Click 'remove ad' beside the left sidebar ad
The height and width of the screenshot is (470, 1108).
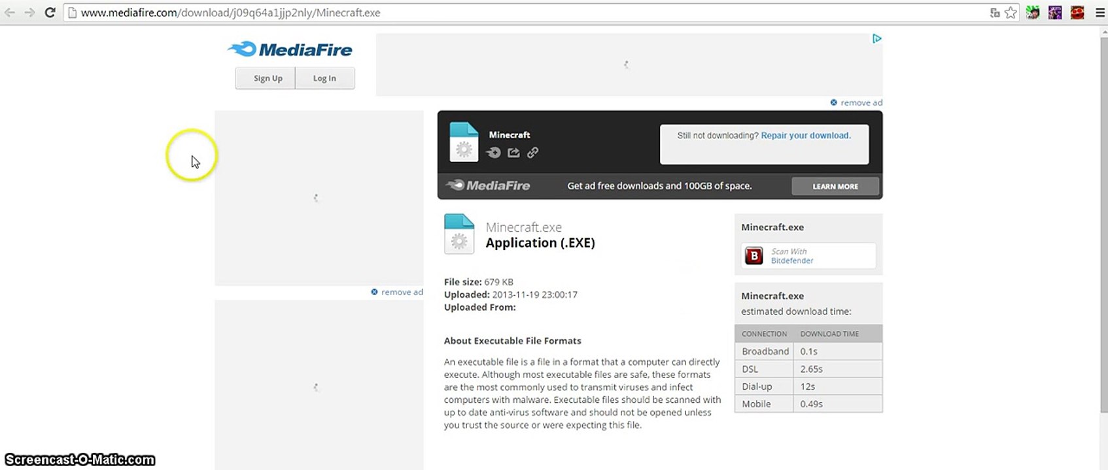397,292
